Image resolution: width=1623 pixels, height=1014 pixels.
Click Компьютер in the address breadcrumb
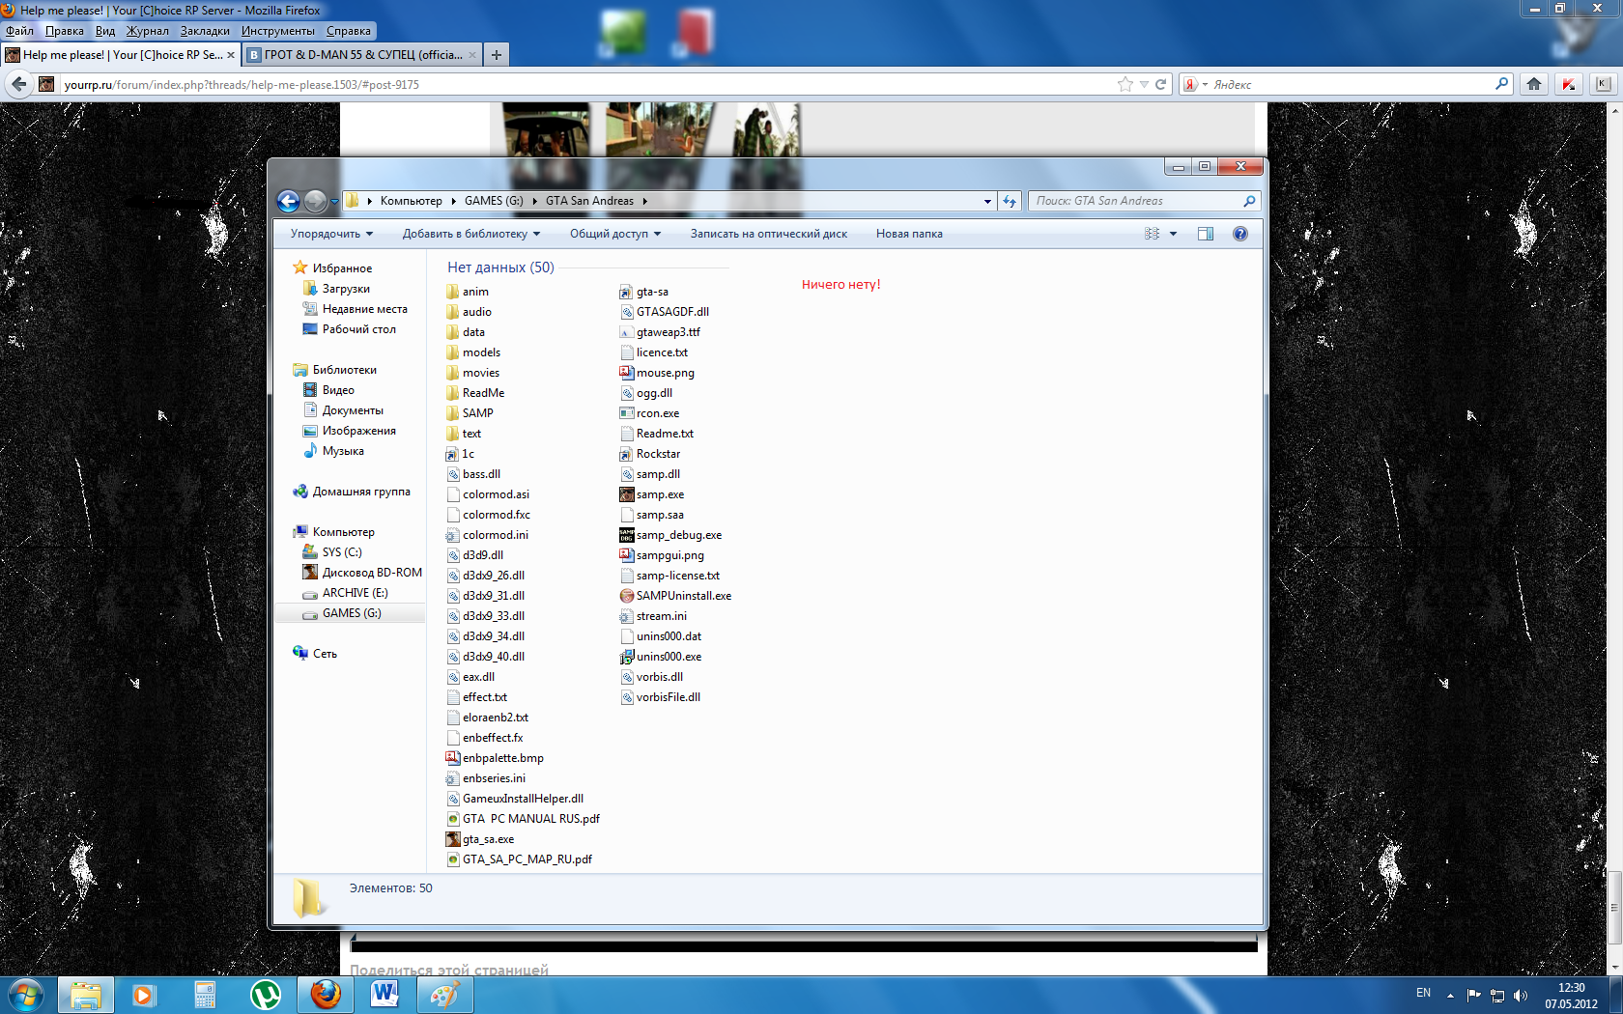[411, 201]
